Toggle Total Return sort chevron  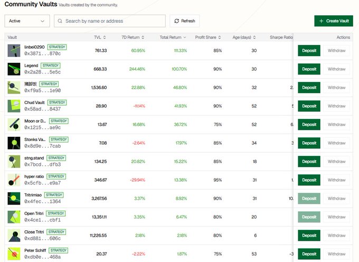click(185, 38)
